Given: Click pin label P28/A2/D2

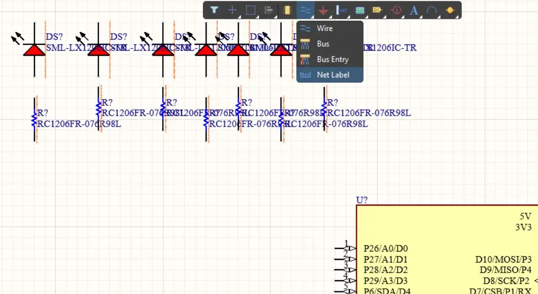Looking at the screenshot, I should (x=386, y=270).
